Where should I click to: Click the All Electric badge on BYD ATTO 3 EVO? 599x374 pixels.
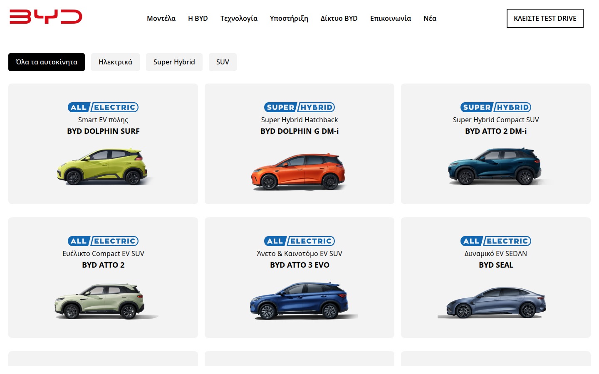[299, 241]
